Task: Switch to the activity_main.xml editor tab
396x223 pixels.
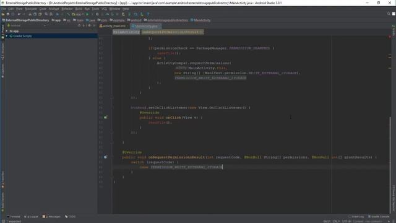Action: (113, 26)
